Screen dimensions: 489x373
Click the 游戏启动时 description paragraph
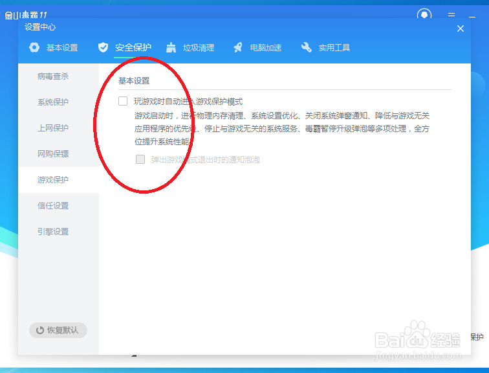click(x=282, y=129)
